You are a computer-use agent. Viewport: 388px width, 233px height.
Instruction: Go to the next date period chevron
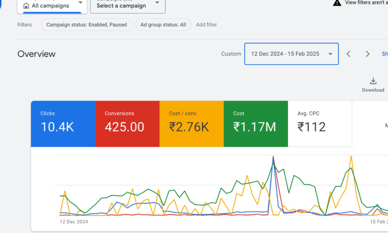click(367, 54)
